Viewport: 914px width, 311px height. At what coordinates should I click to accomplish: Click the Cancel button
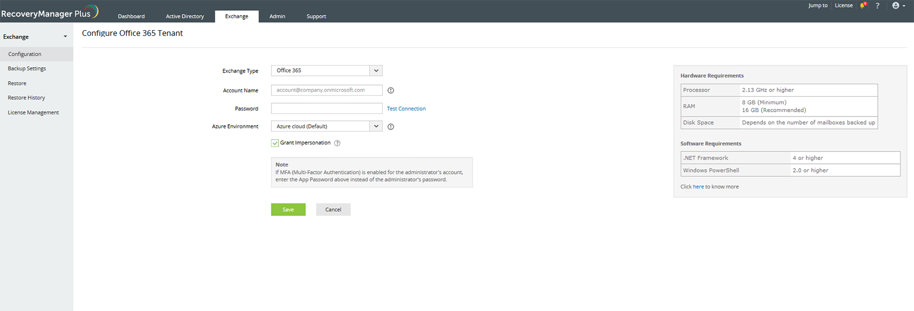(333, 209)
